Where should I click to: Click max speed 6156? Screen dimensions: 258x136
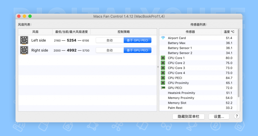[x=86, y=41]
